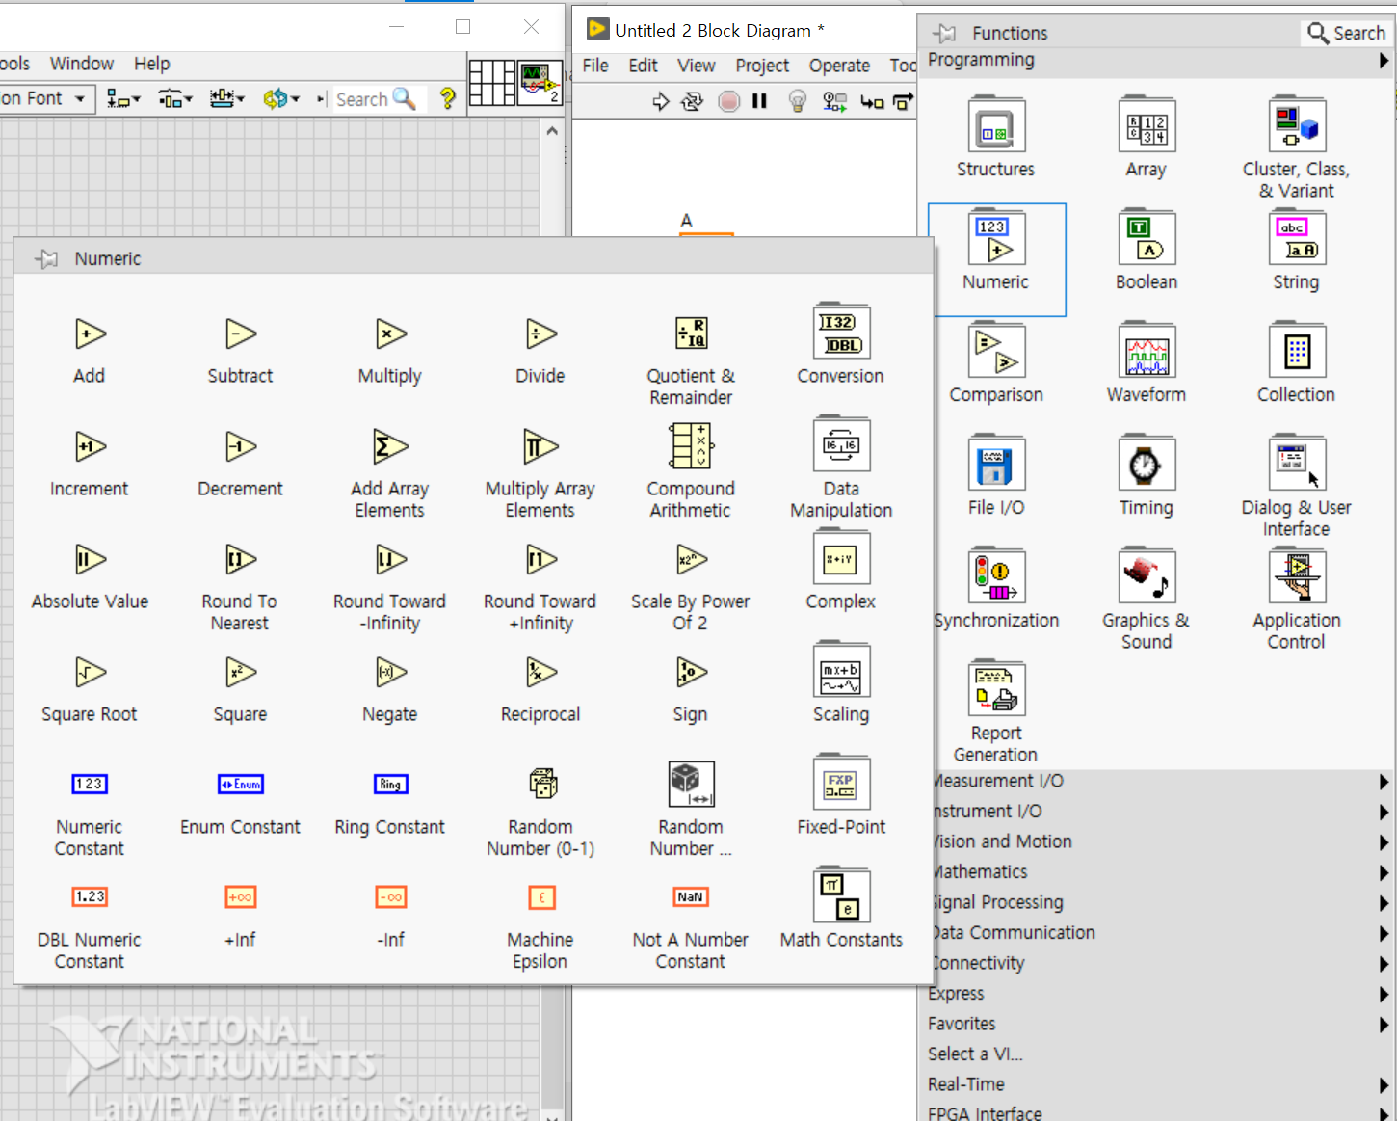
Task: Select the Subtract function icon
Action: [241, 334]
